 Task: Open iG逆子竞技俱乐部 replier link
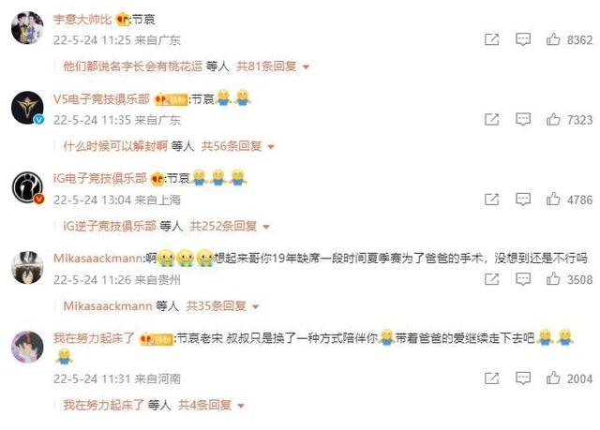click(x=110, y=226)
